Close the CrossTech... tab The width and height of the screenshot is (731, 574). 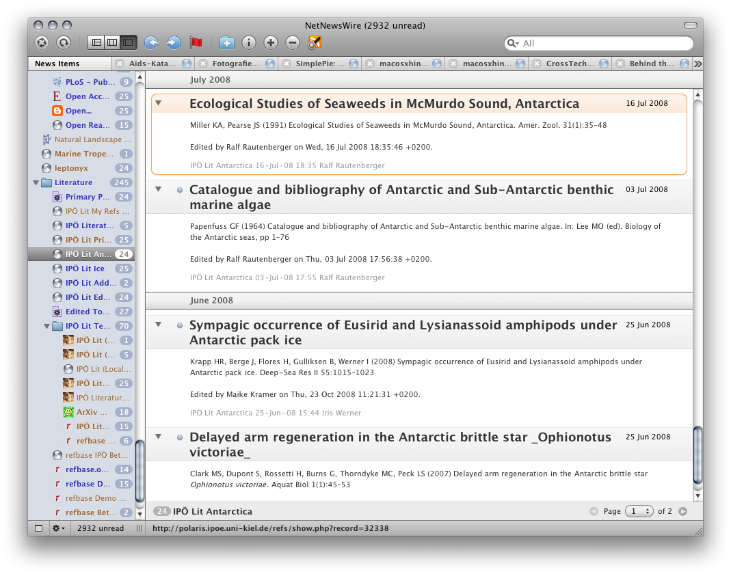(x=537, y=64)
